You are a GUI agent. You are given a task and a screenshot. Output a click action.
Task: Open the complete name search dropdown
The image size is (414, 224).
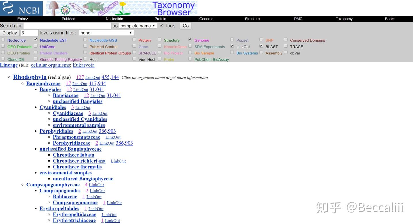138,26
